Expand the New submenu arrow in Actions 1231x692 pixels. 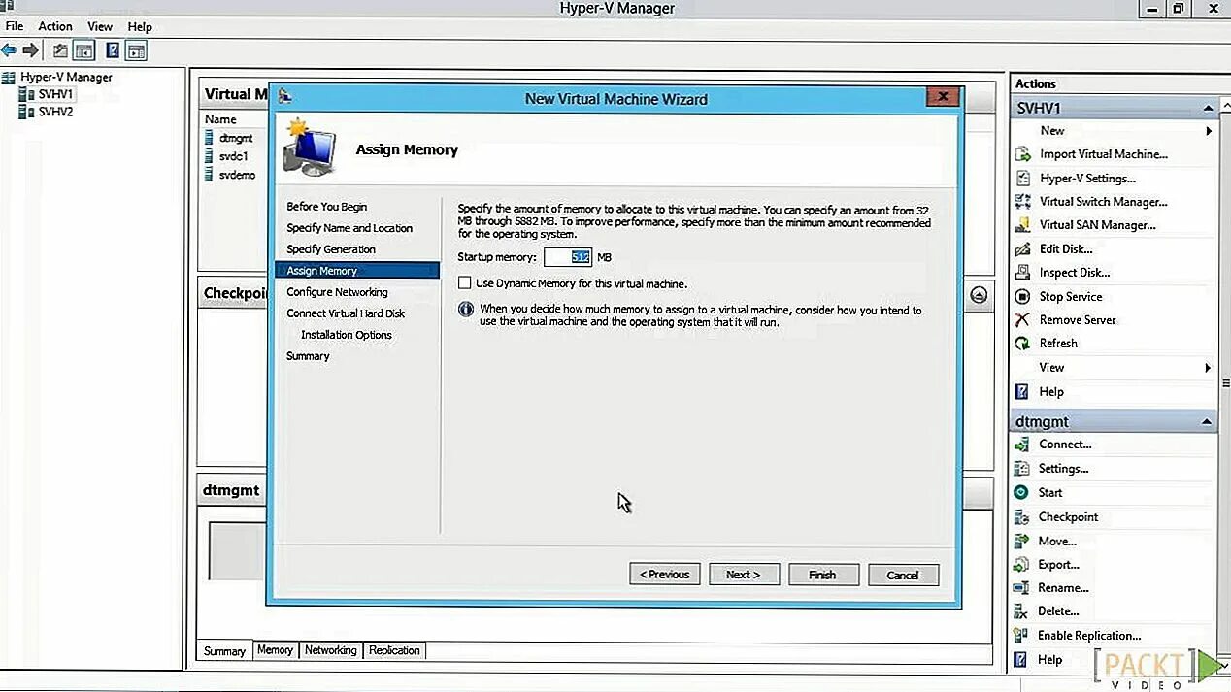[1209, 131]
